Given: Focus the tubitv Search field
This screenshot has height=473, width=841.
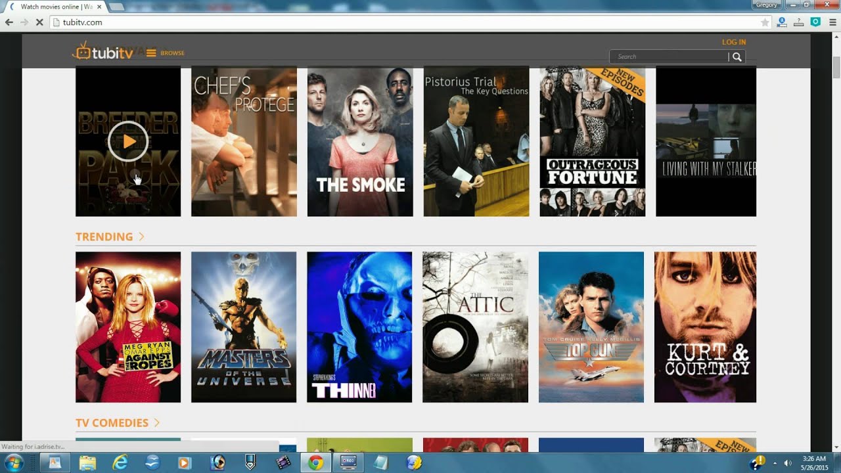Looking at the screenshot, I should point(670,56).
